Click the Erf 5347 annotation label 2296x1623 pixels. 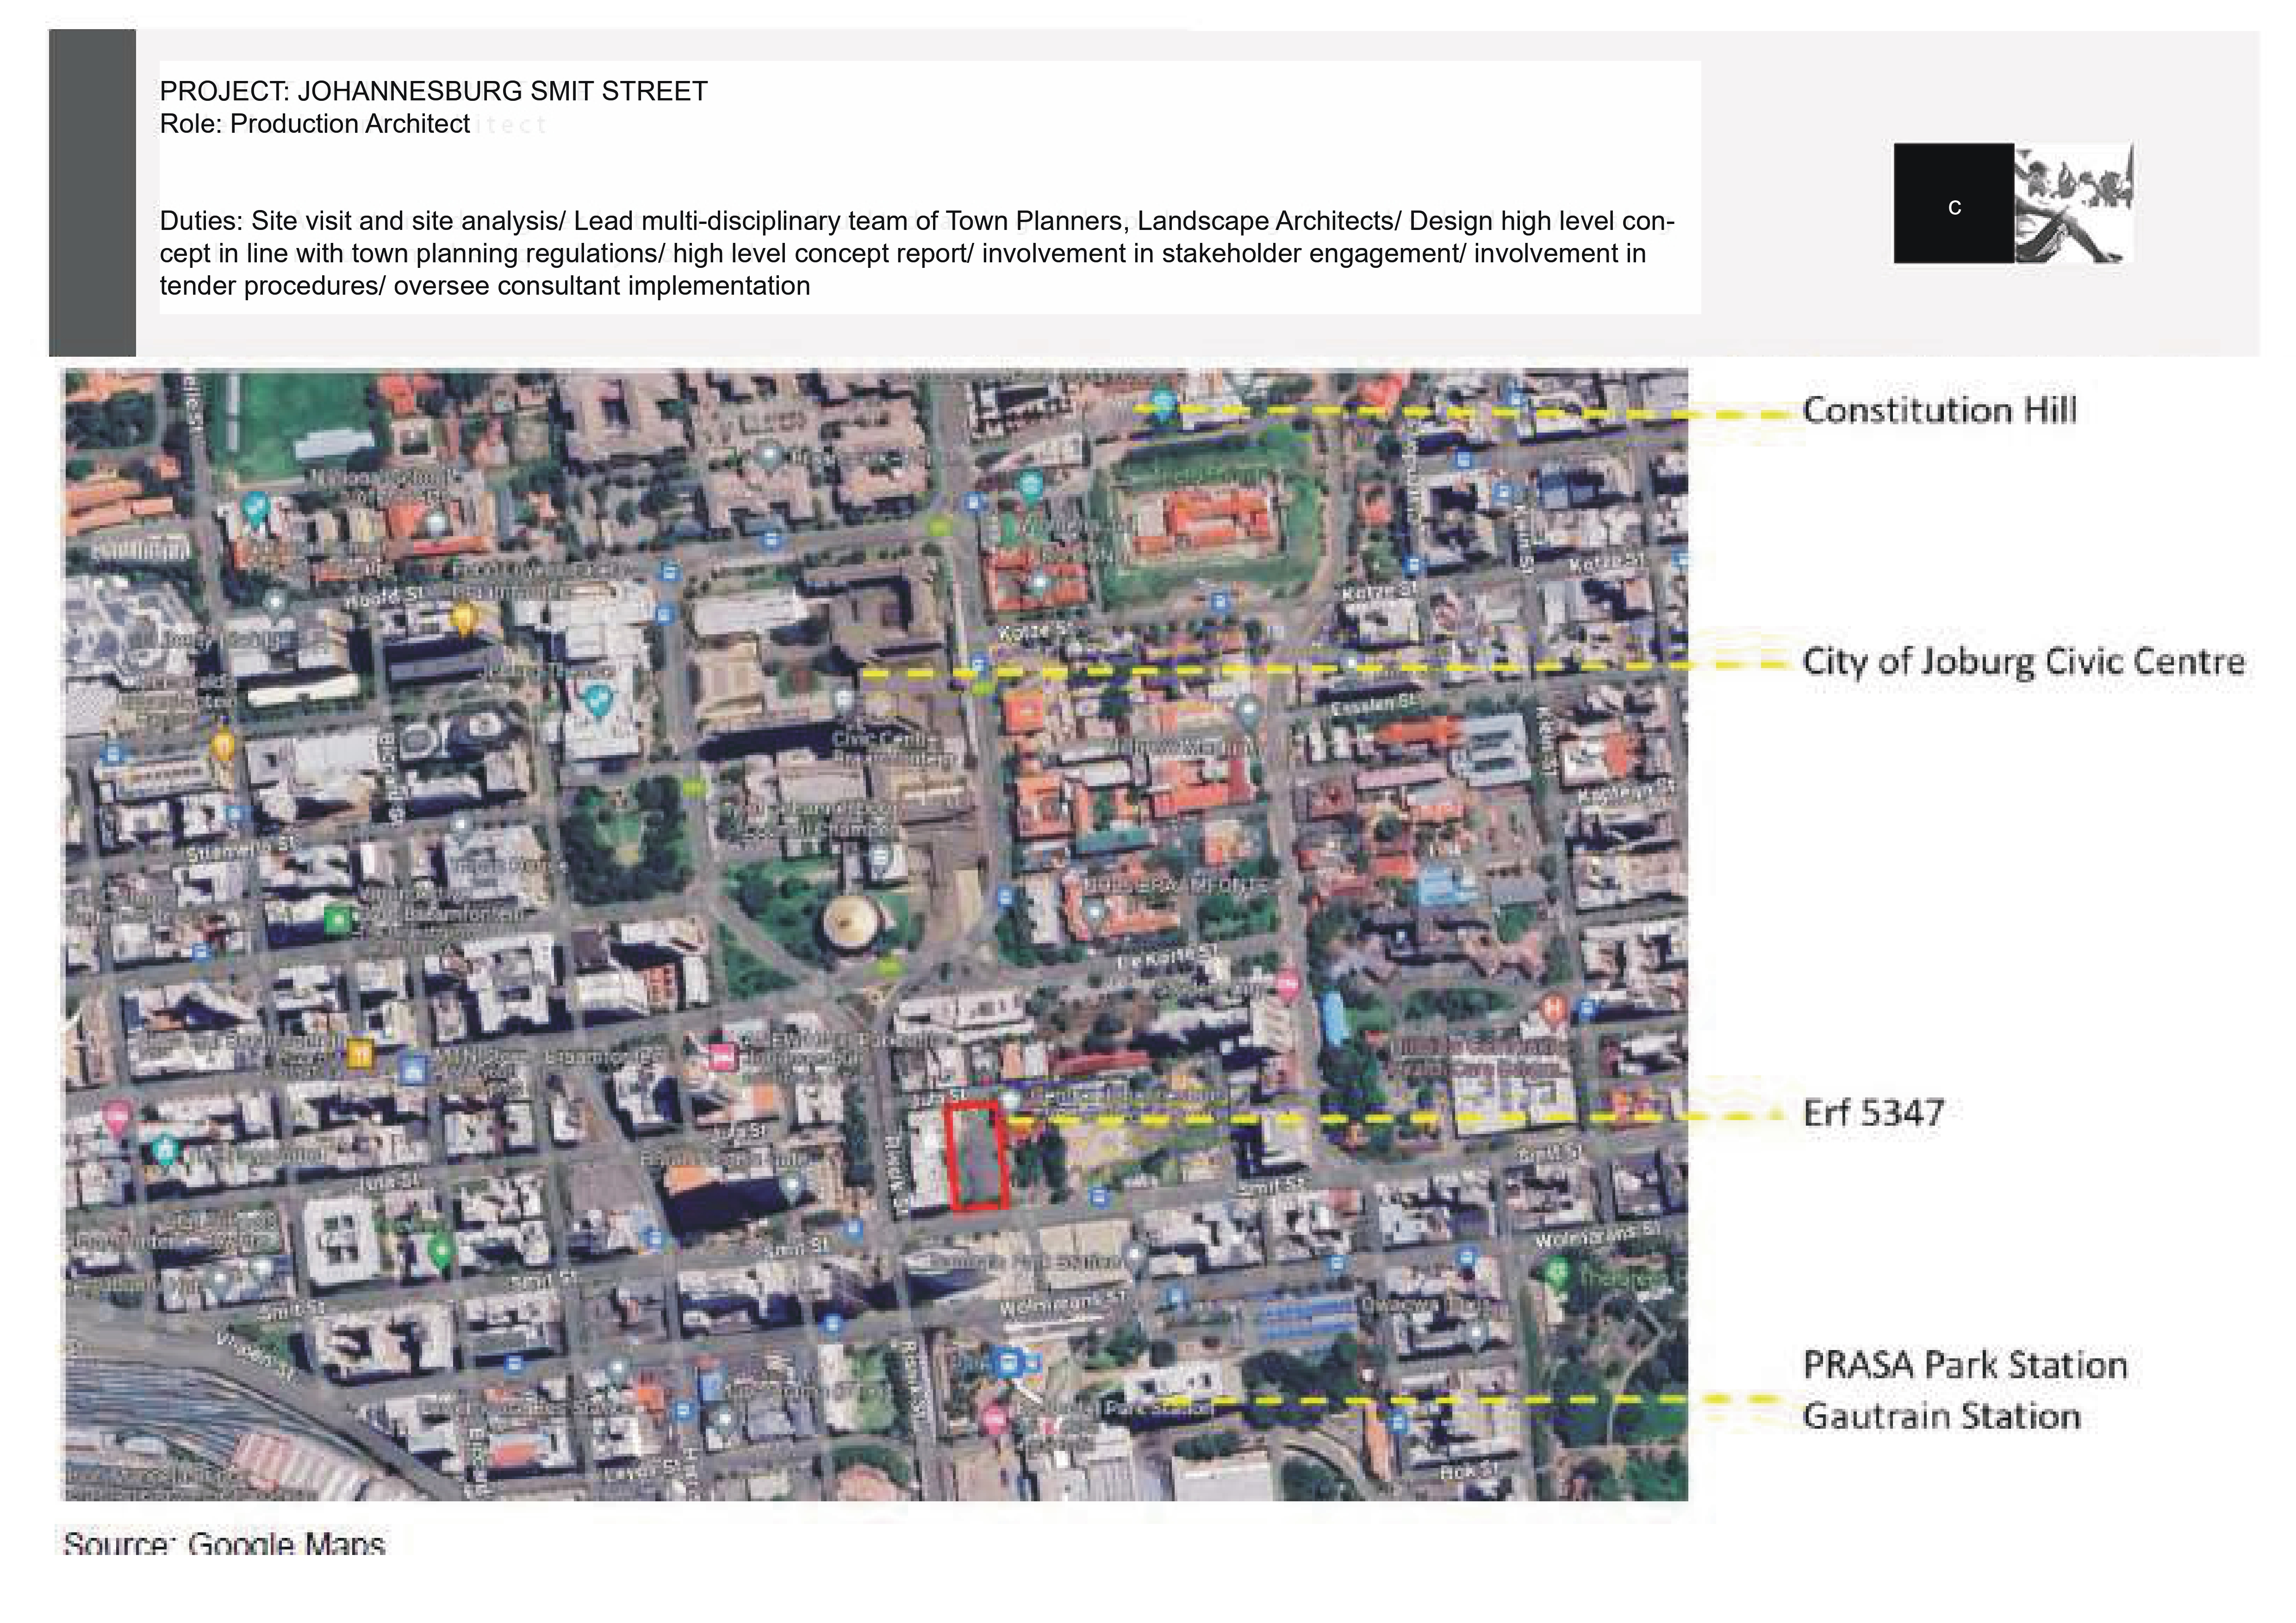[x=1873, y=1113]
